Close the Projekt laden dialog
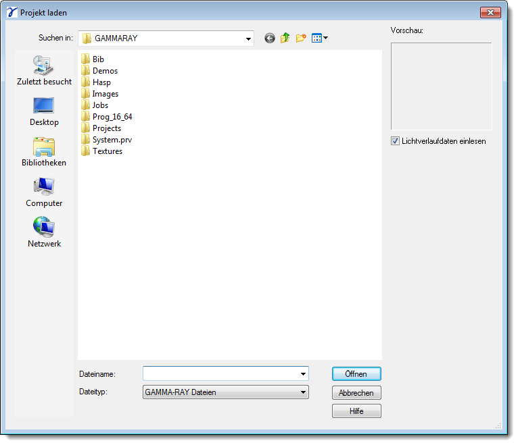Viewport: 518px width, 445px height. pos(490,13)
